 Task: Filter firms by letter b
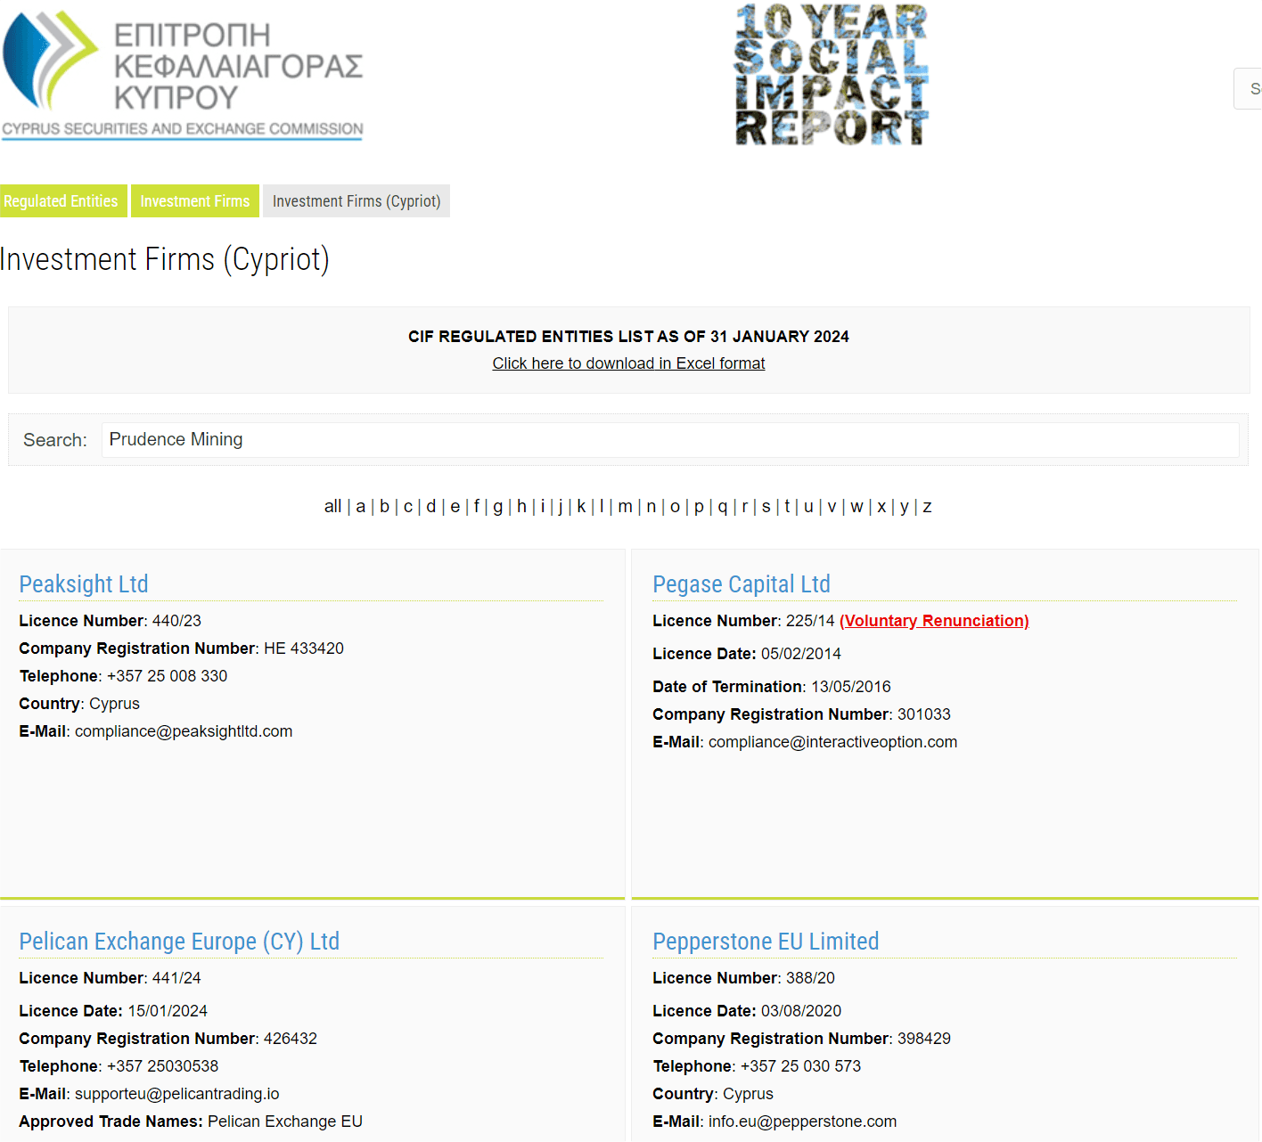pos(384,507)
